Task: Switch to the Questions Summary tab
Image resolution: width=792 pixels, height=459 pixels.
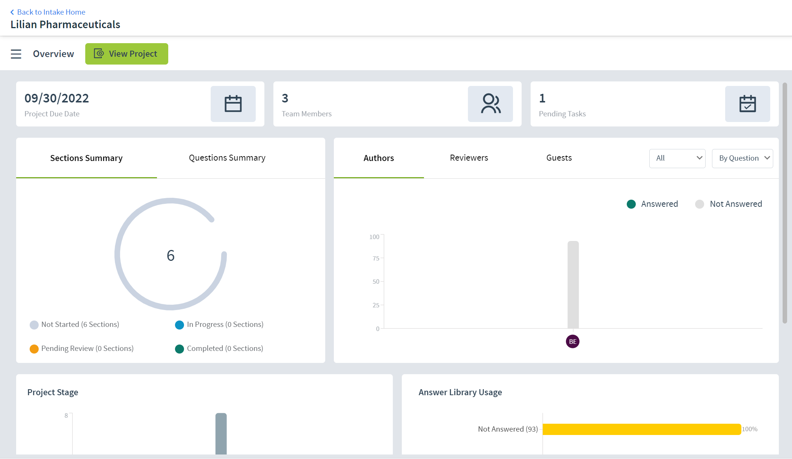Action: (x=227, y=158)
